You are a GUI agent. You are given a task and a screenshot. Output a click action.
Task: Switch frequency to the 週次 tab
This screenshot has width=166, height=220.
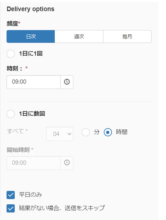(x=79, y=36)
